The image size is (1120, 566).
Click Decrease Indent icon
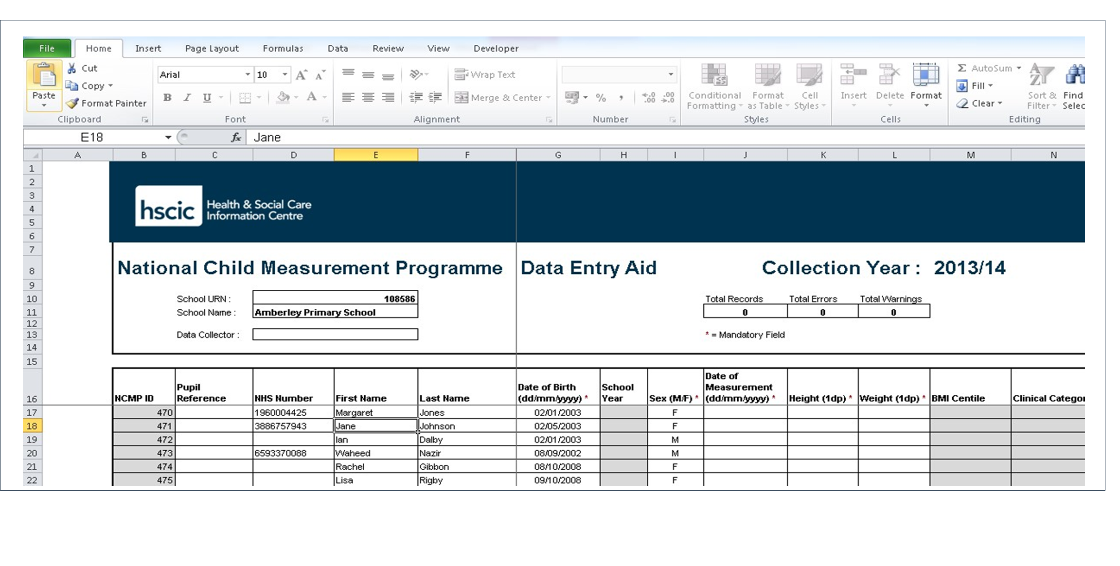pos(416,97)
